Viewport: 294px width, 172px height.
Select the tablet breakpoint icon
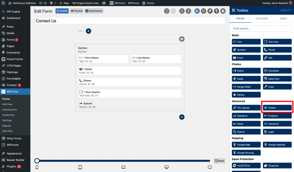(80, 167)
